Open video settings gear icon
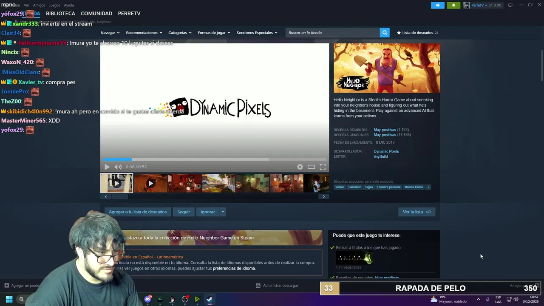544x306 pixels. (x=300, y=167)
